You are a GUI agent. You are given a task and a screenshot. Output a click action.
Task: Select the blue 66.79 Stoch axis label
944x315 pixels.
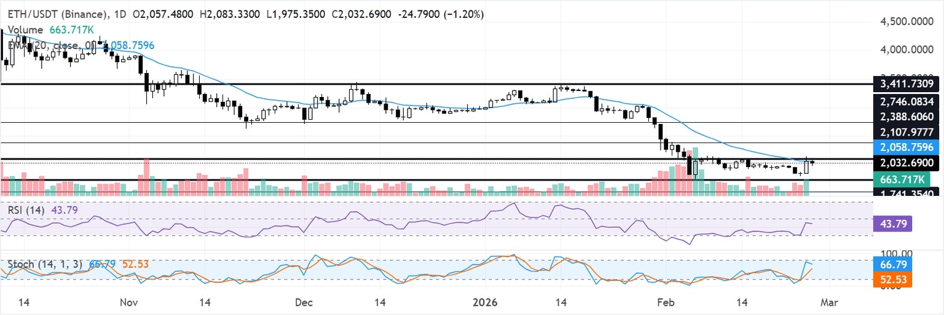click(892, 264)
